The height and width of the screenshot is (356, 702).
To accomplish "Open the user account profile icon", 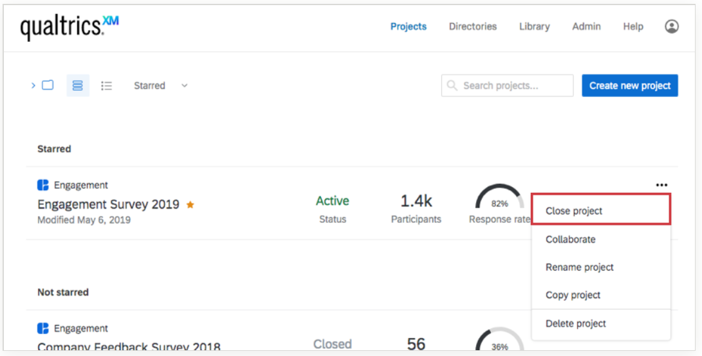I will (x=672, y=26).
